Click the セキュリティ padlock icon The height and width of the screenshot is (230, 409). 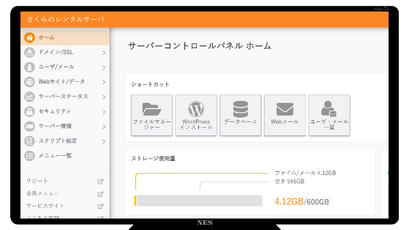29,112
